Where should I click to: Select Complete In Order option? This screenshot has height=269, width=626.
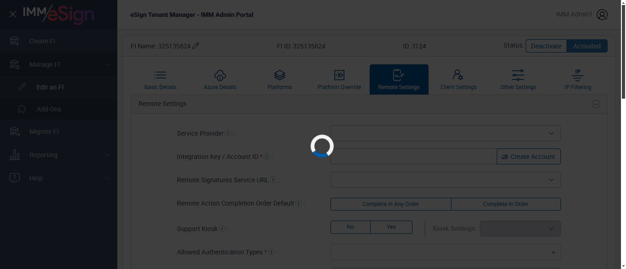point(506,204)
